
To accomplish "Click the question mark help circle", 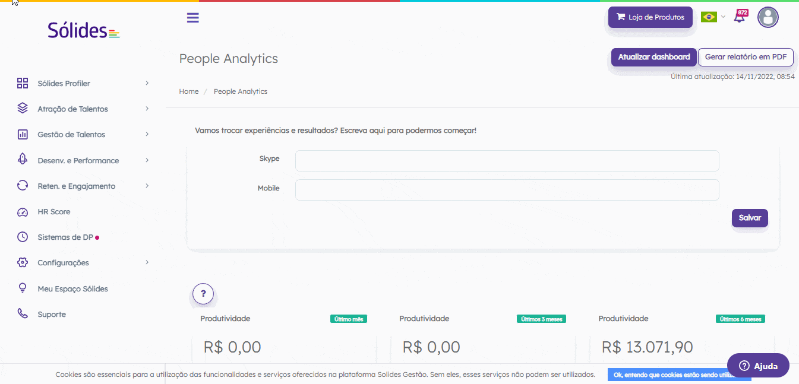I will coord(203,293).
